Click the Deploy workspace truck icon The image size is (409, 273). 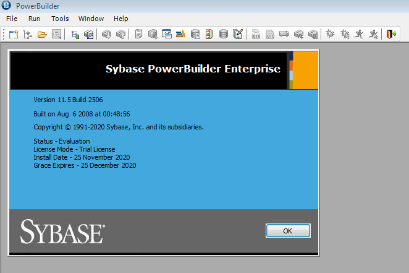point(284,34)
